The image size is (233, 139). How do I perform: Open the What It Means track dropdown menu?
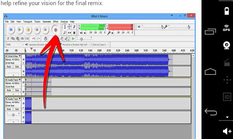click(x=19, y=56)
